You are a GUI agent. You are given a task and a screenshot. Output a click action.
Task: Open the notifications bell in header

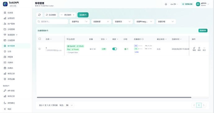pyautogui.click(x=166, y=4)
